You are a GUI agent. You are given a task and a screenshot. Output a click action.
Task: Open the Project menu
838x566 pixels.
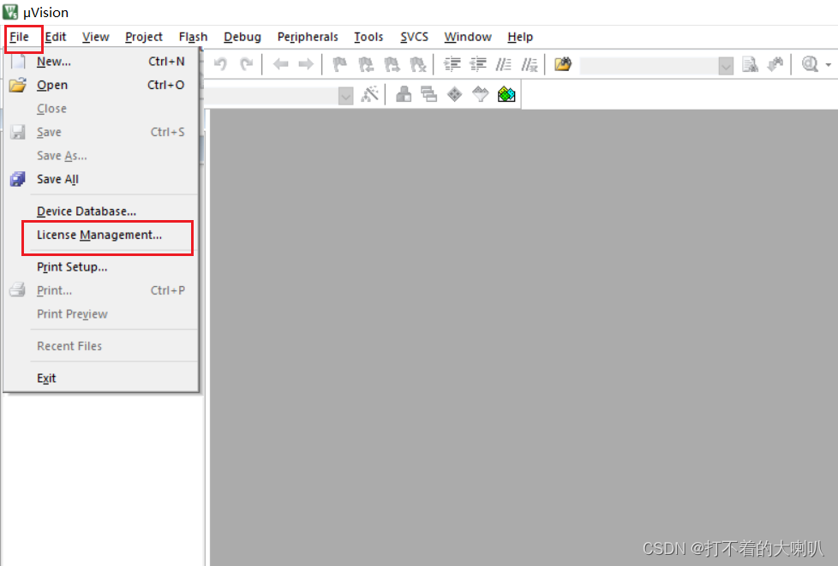point(144,37)
